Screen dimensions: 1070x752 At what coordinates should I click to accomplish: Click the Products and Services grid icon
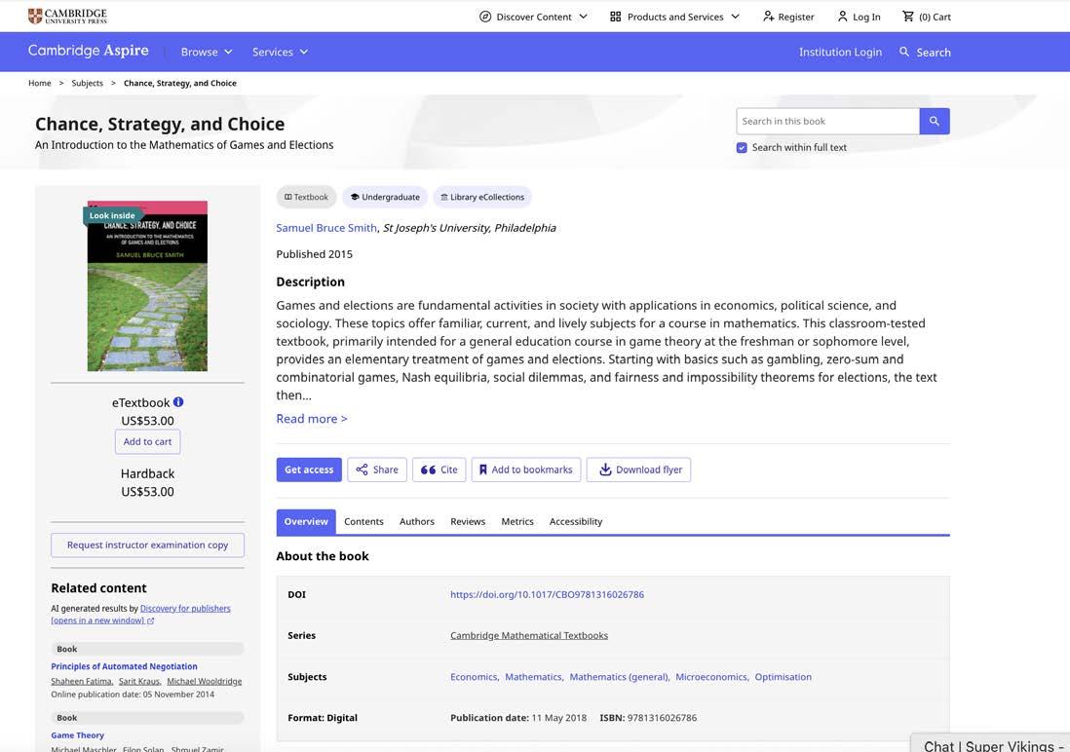point(616,17)
